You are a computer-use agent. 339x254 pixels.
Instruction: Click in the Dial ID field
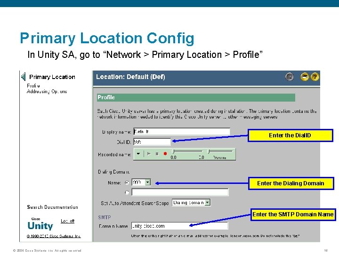152,142
